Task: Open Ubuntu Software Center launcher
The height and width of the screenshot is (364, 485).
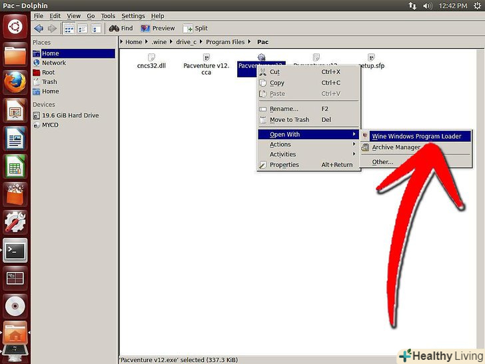Action: 15,195
